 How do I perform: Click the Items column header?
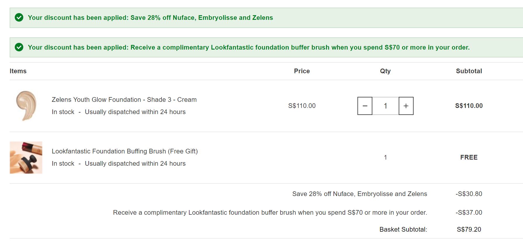(18, 71)
